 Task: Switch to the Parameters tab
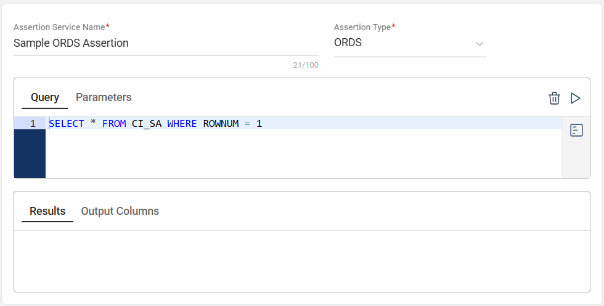point(104,97)
